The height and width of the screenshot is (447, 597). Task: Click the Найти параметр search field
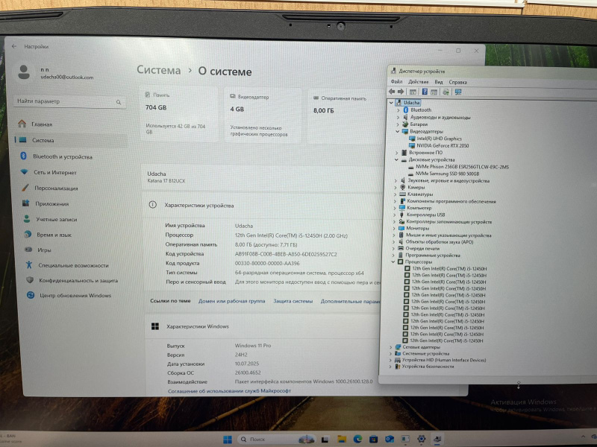(x=69, y=101)
